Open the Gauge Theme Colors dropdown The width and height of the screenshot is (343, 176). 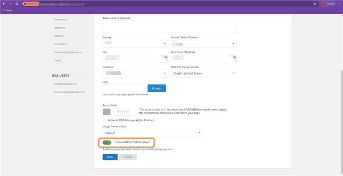(153, 133)
